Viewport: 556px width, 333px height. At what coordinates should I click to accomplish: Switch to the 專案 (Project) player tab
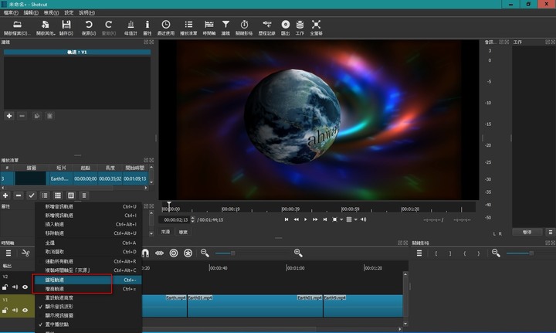coord(183,232)
